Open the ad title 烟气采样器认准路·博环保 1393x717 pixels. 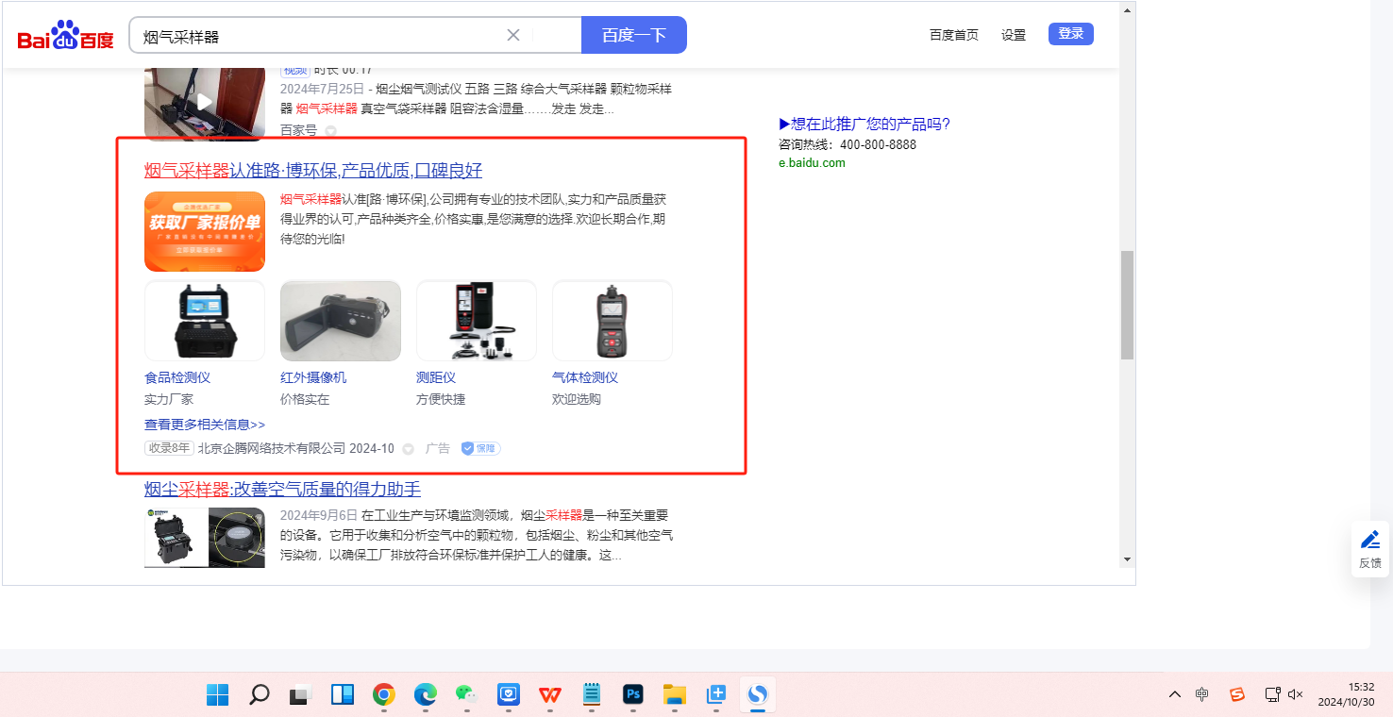tap(313, 171)
